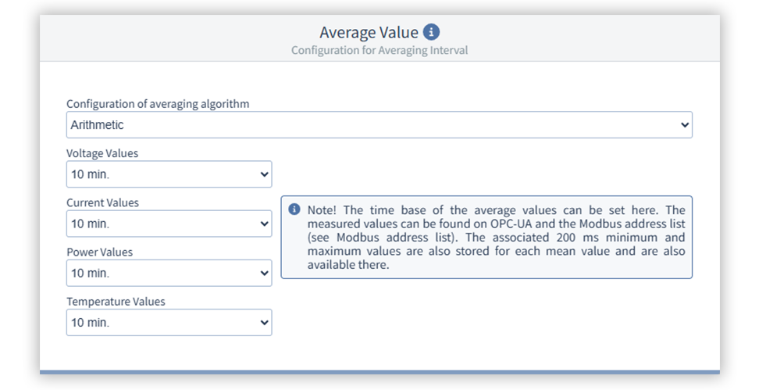Click the info icon in the Note box
Image resolution: width=759 pixels, height=390 pixels.
(294, 209)
